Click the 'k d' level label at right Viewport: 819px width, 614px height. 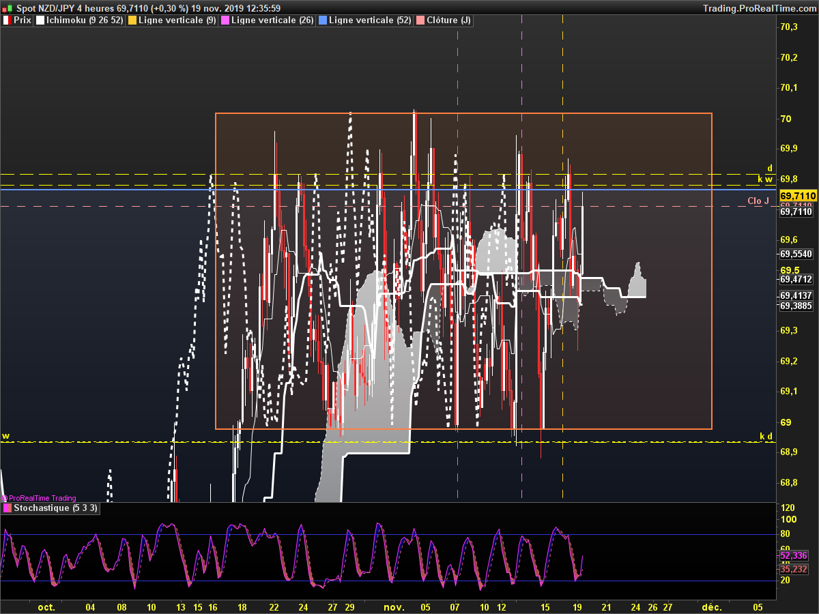[766, 436]
